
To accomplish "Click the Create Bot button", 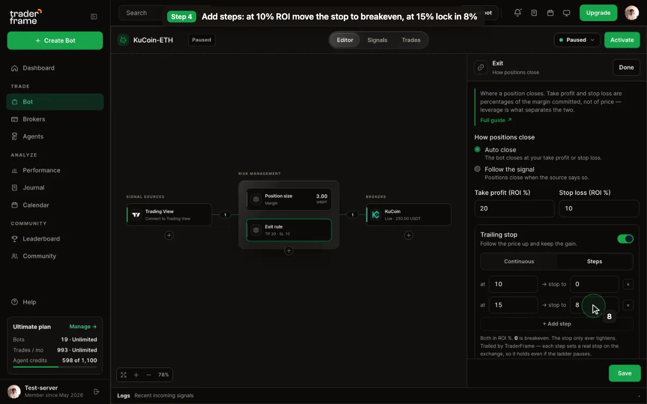I will (55, 41).
